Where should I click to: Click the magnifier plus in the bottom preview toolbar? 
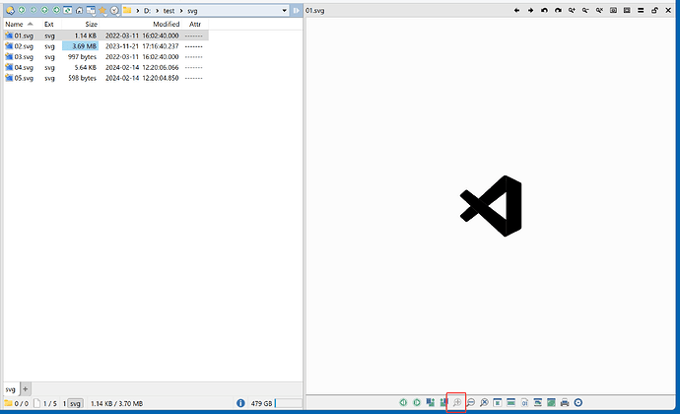(x=456, y=403)
